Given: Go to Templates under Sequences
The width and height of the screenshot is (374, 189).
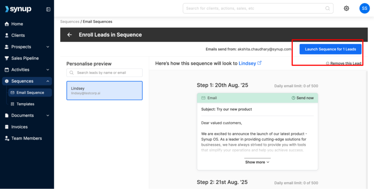Looking at the screenshot, I should 25,104.
